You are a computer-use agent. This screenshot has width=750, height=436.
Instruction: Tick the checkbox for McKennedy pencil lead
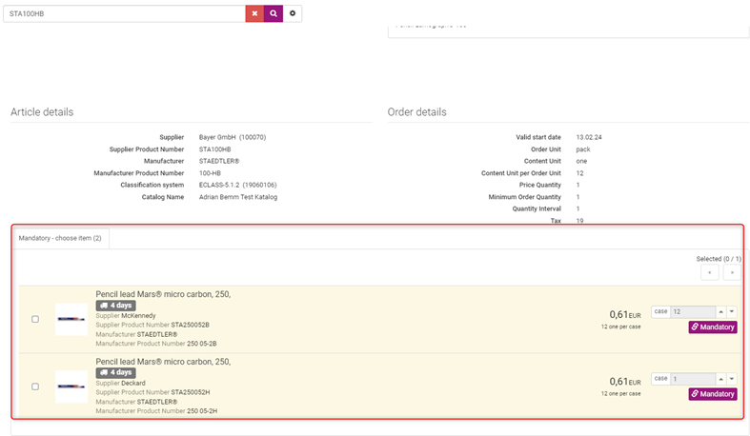tap(35, 319)
